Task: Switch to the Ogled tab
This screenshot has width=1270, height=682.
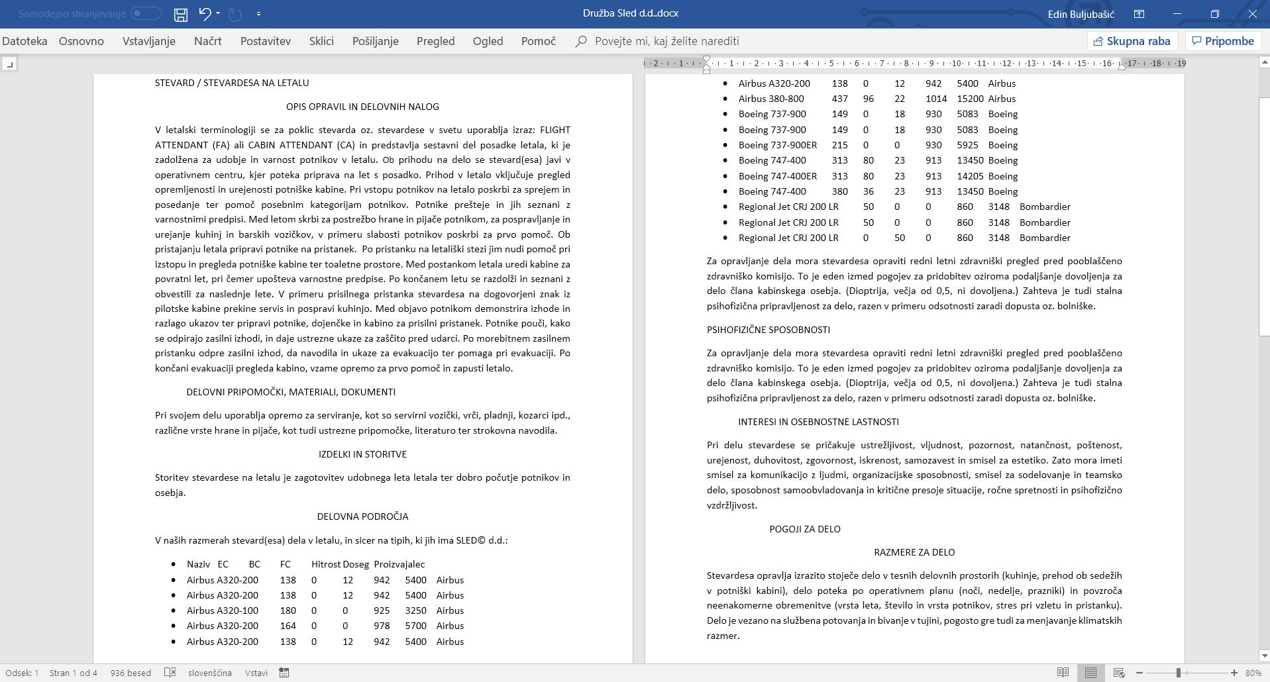Action: tap(488, 41)
